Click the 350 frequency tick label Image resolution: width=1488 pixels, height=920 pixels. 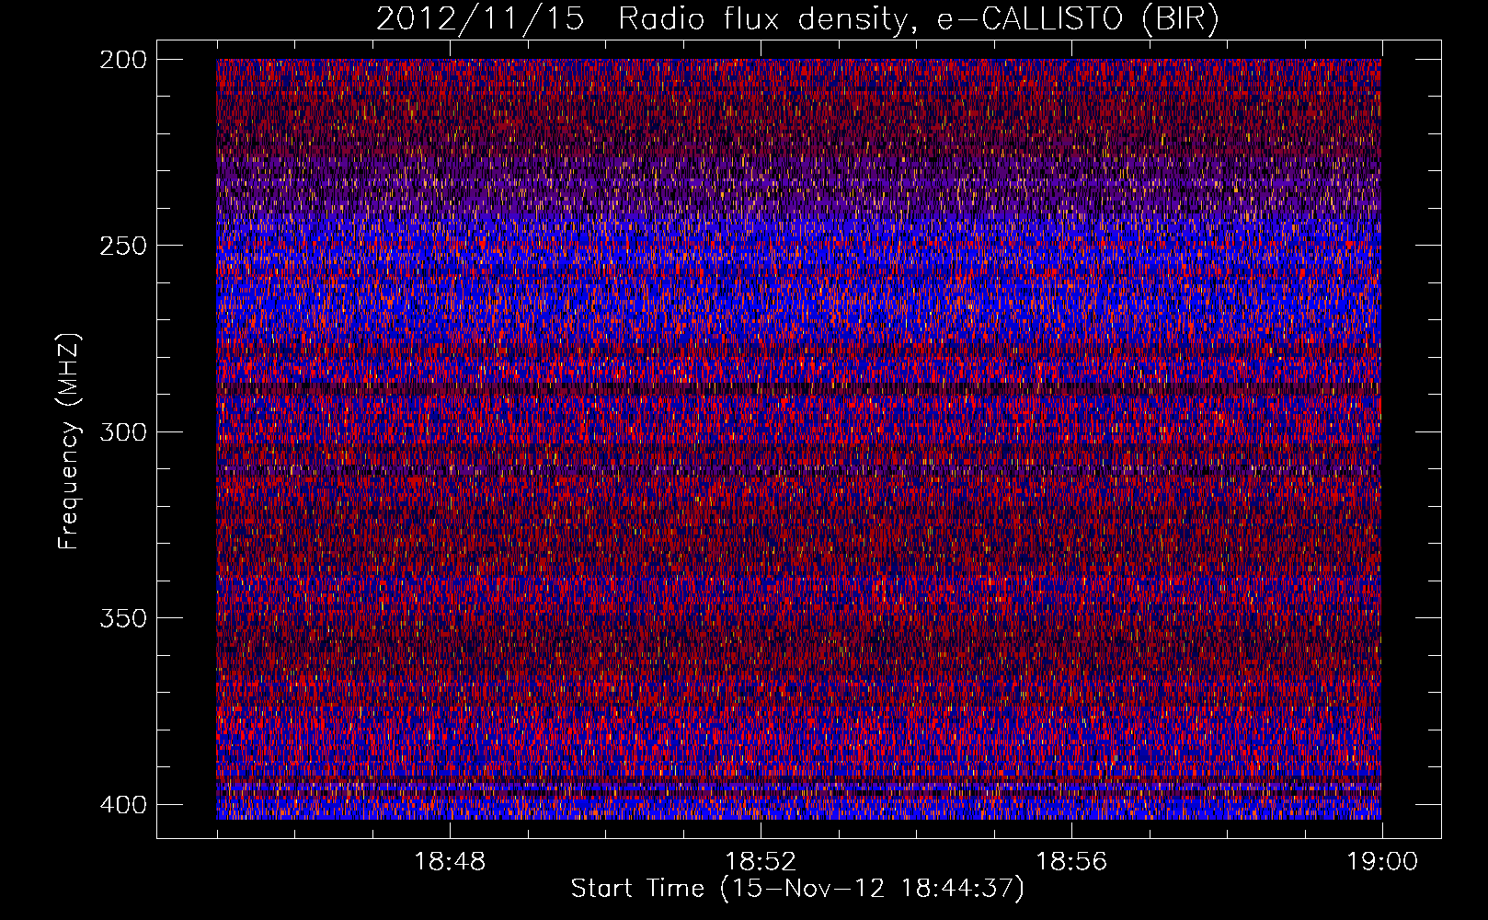pyautogui.click(x=122, y=618)
